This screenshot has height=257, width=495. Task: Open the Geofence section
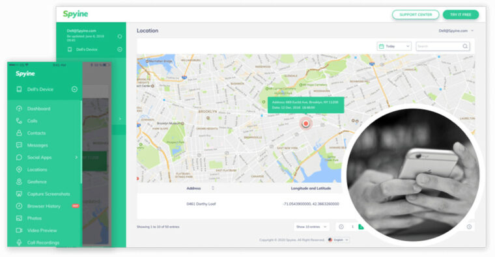pos(36,182)
